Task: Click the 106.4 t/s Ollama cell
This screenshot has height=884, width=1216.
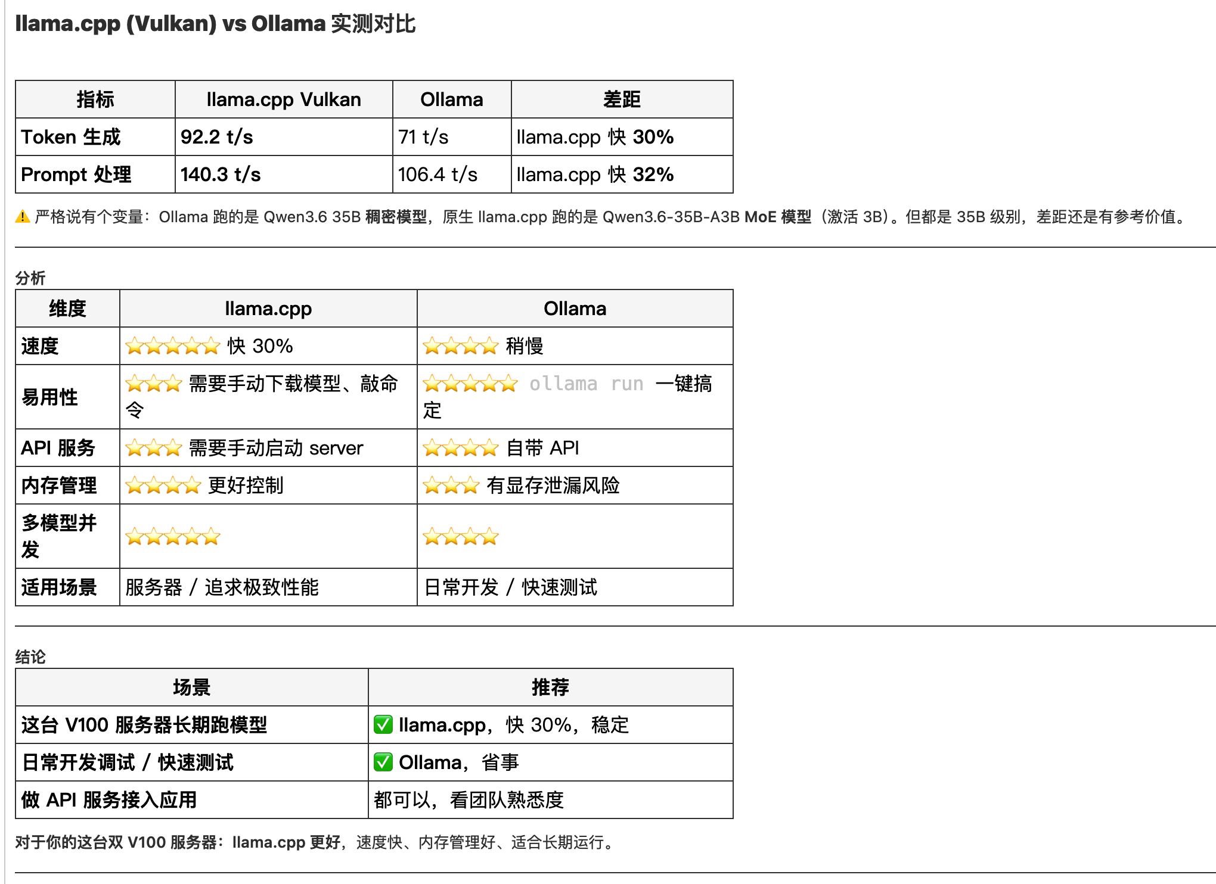Action: click(438, 175)
